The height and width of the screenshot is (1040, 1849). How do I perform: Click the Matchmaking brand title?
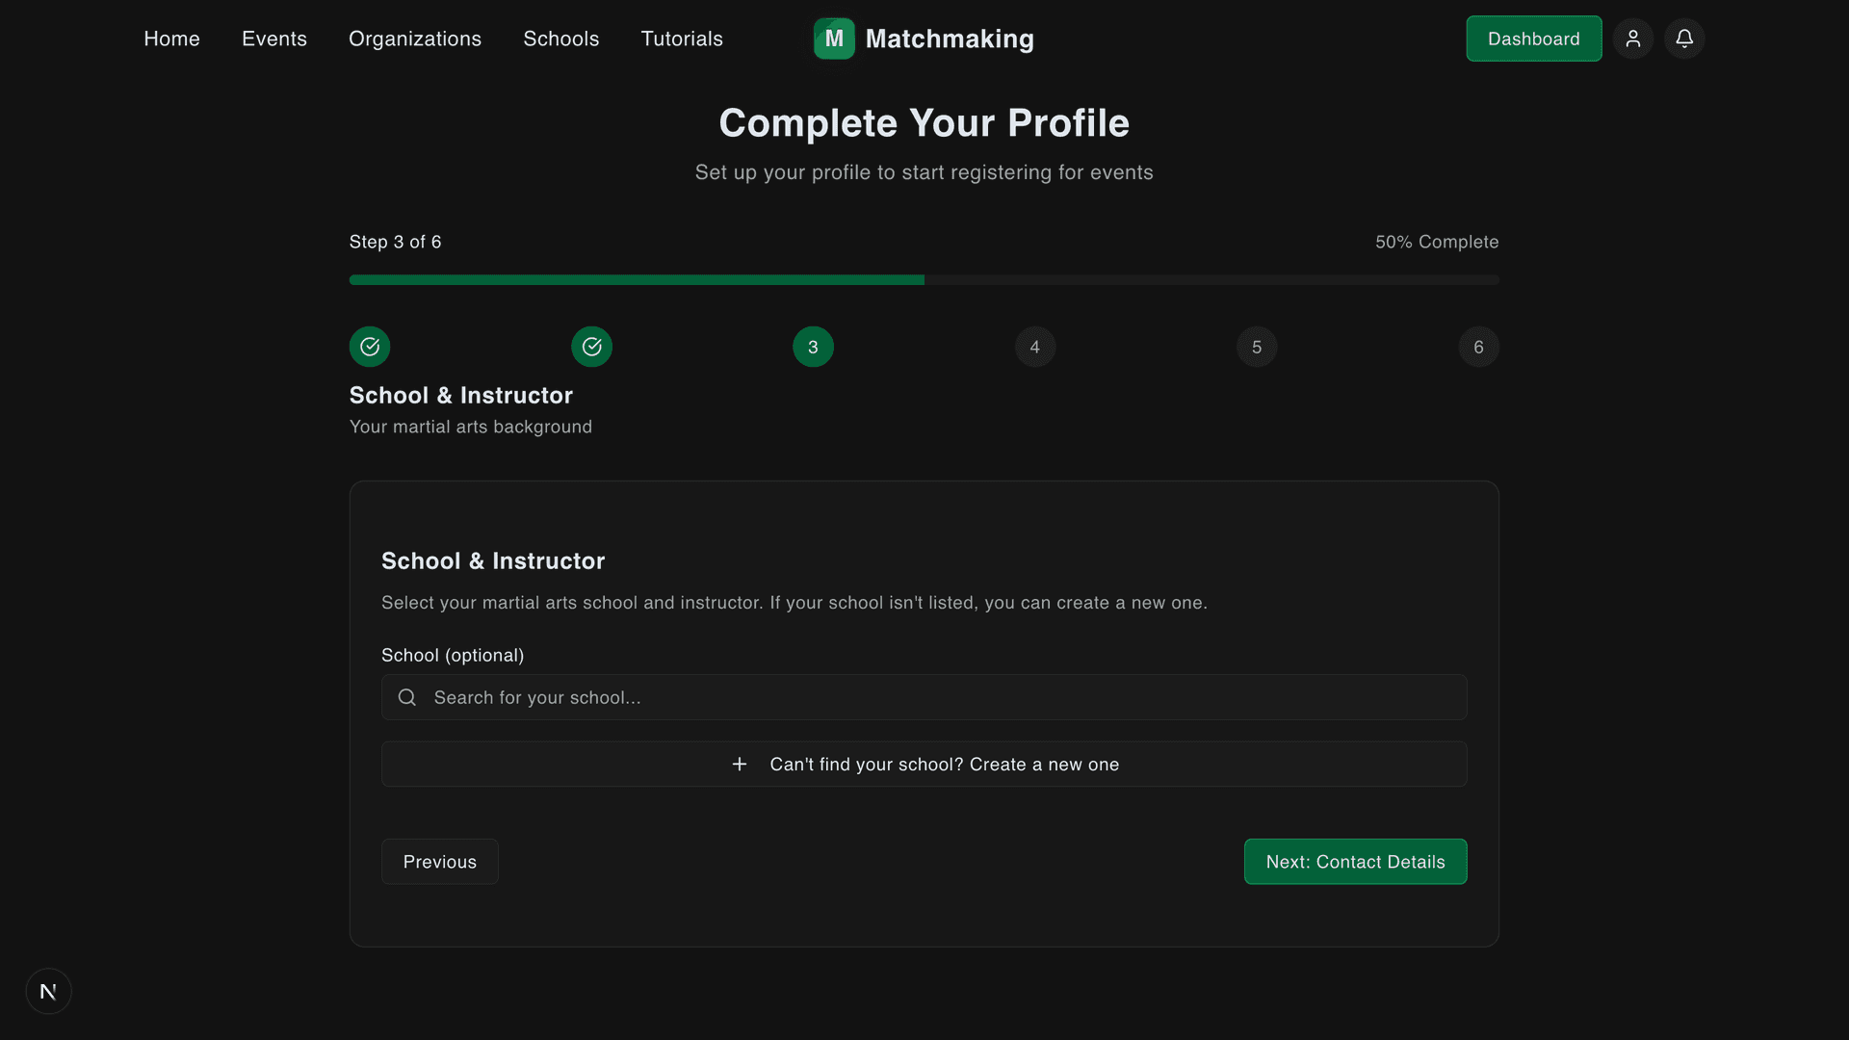click(x=950, y=39)
